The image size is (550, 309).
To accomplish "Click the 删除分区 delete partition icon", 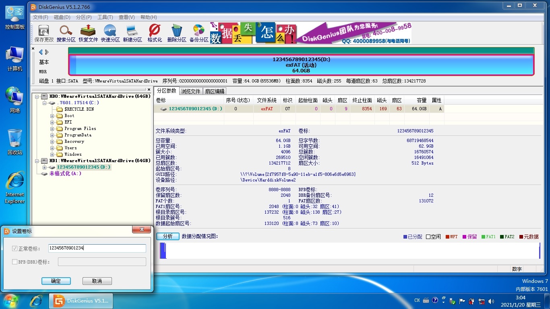I will tap(177, 33).
